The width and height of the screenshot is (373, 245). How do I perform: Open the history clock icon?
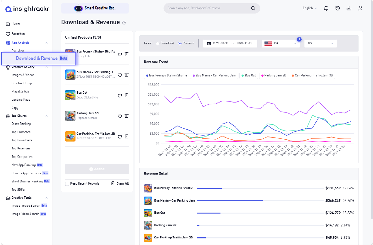click(337, 8)
